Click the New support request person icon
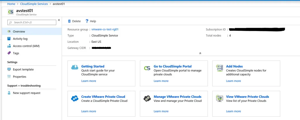This screenshot has width=300, height=120. [x=9, y=93]
